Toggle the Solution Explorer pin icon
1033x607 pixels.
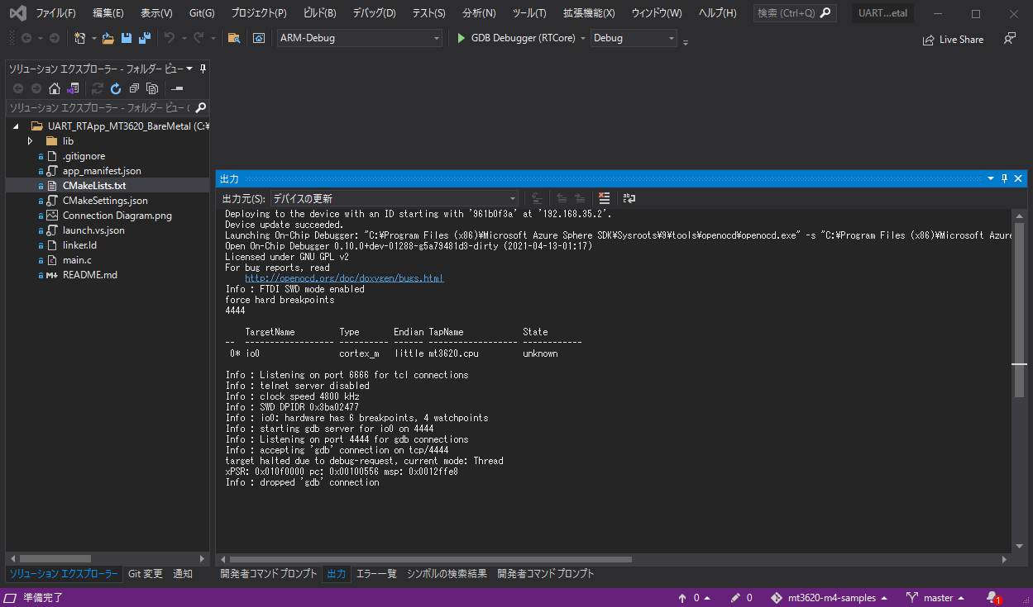click(201, 69)
